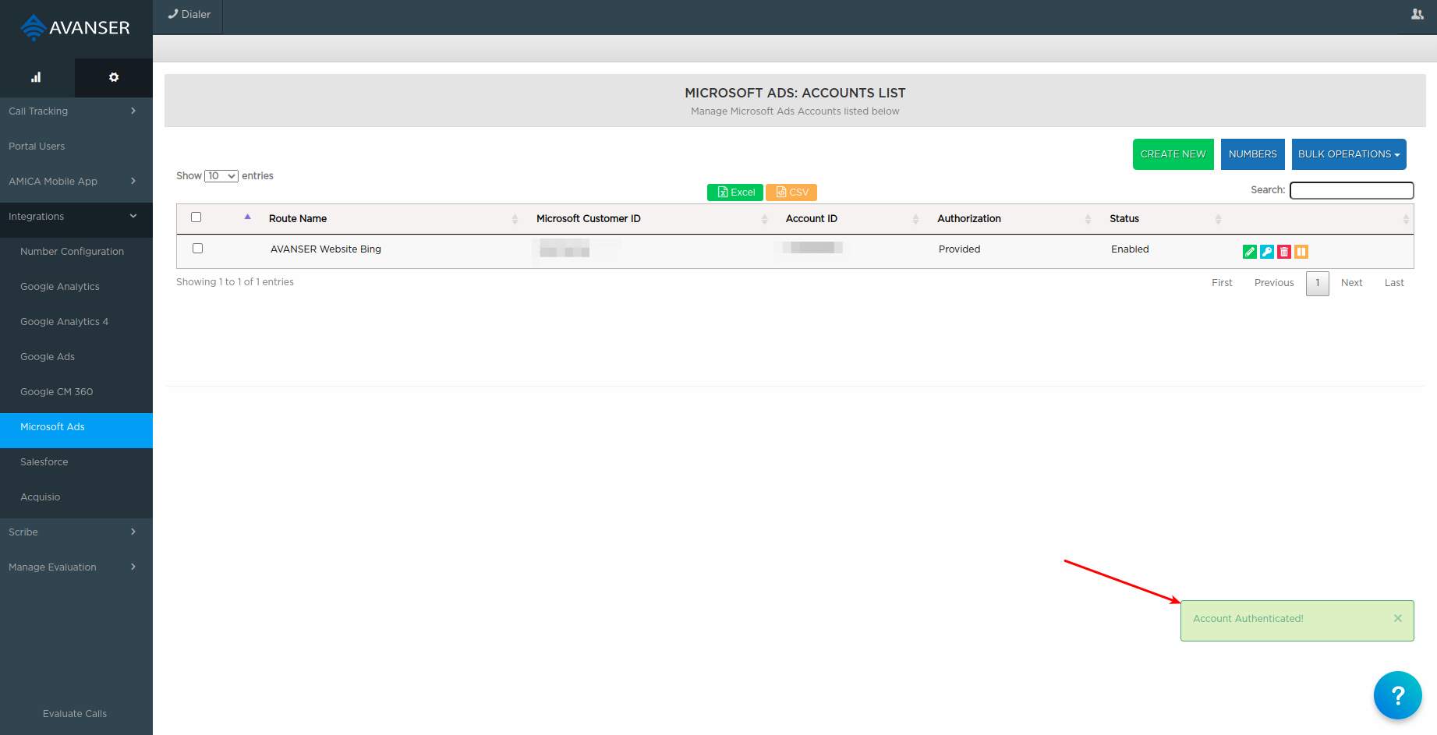The width and height of the screenshot is (1437, 735).
Task: Click the users icon in top bar
Action: (x=1418, y=14)
